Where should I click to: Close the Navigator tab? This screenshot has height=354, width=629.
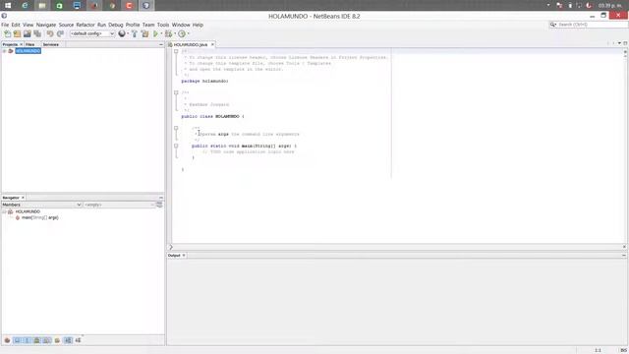coord(23,198)
